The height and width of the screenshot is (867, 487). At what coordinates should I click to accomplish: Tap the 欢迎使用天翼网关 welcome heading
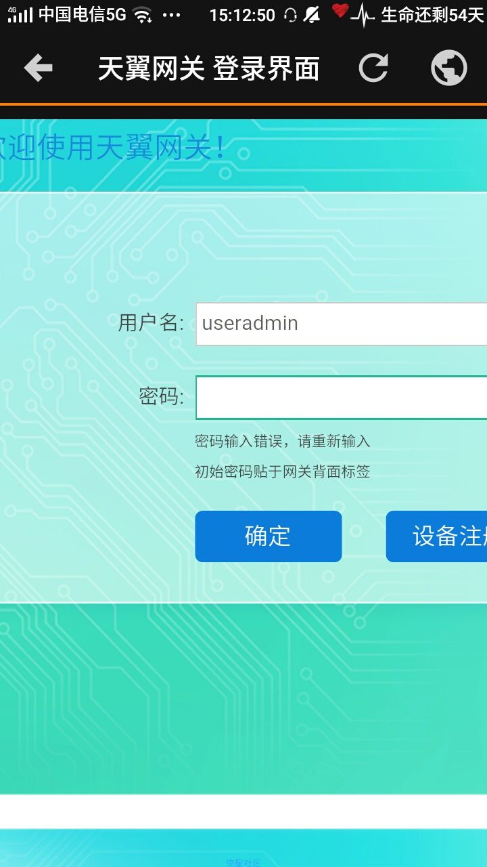(112, 148)
